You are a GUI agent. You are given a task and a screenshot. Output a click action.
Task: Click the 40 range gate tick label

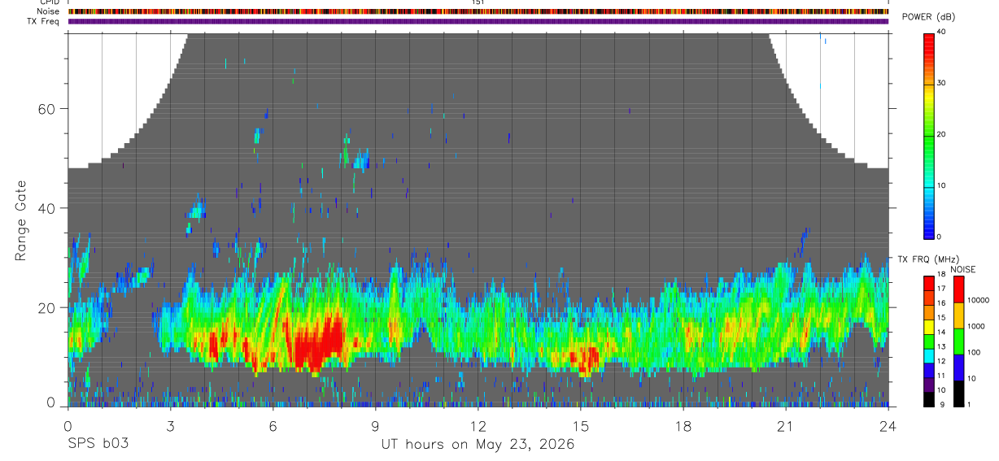49,208
